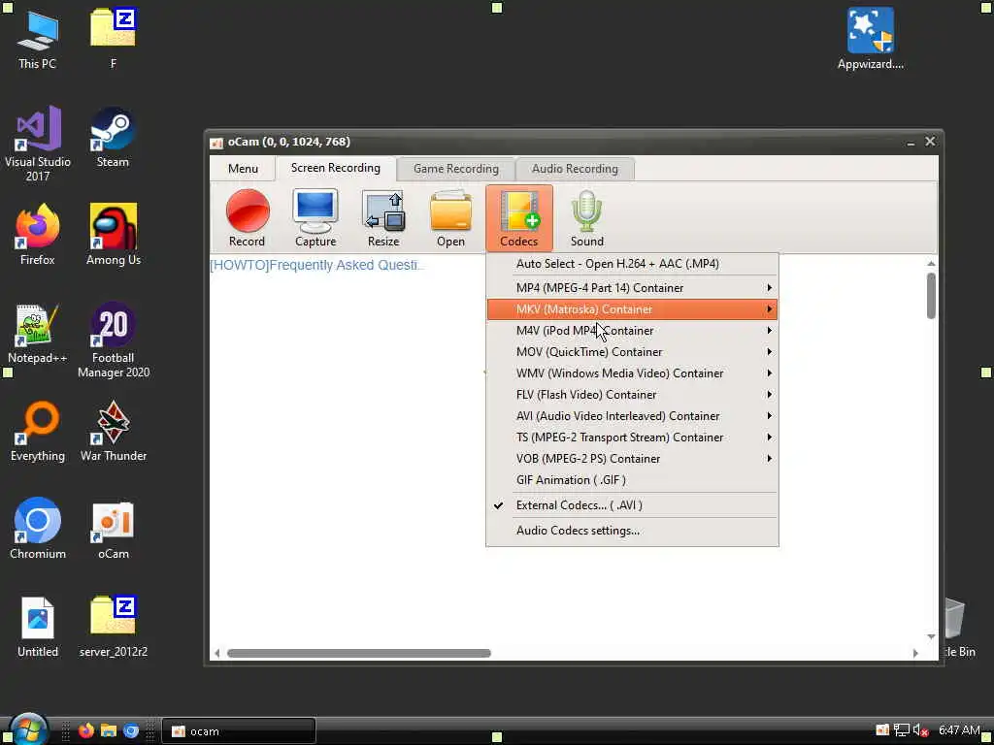Expand MP4 (MPEG-4 Part 14) Container submenu

[x=632, y=287]
